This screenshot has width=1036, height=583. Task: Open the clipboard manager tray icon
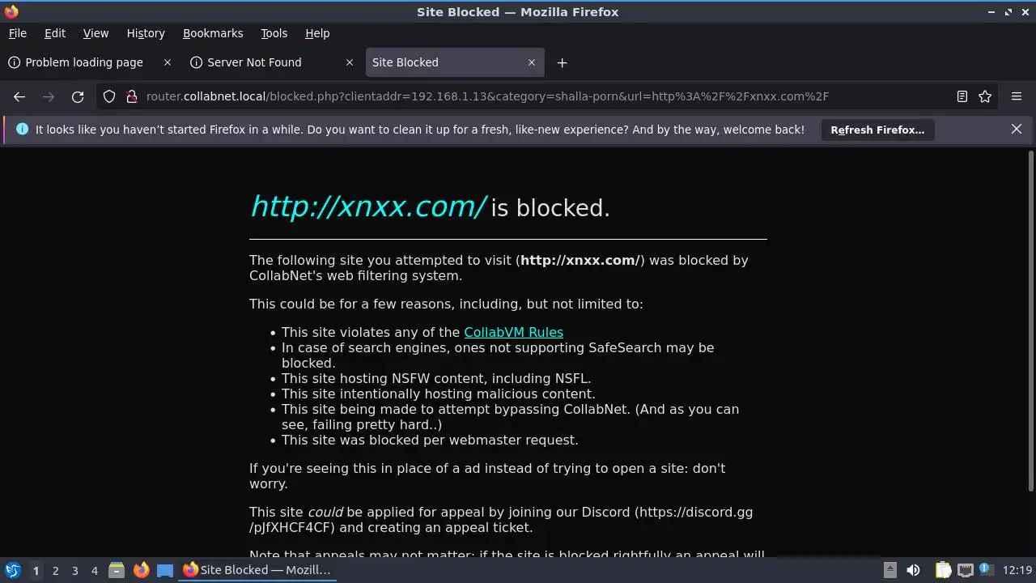pyautogui.click(x=943, y=570)
